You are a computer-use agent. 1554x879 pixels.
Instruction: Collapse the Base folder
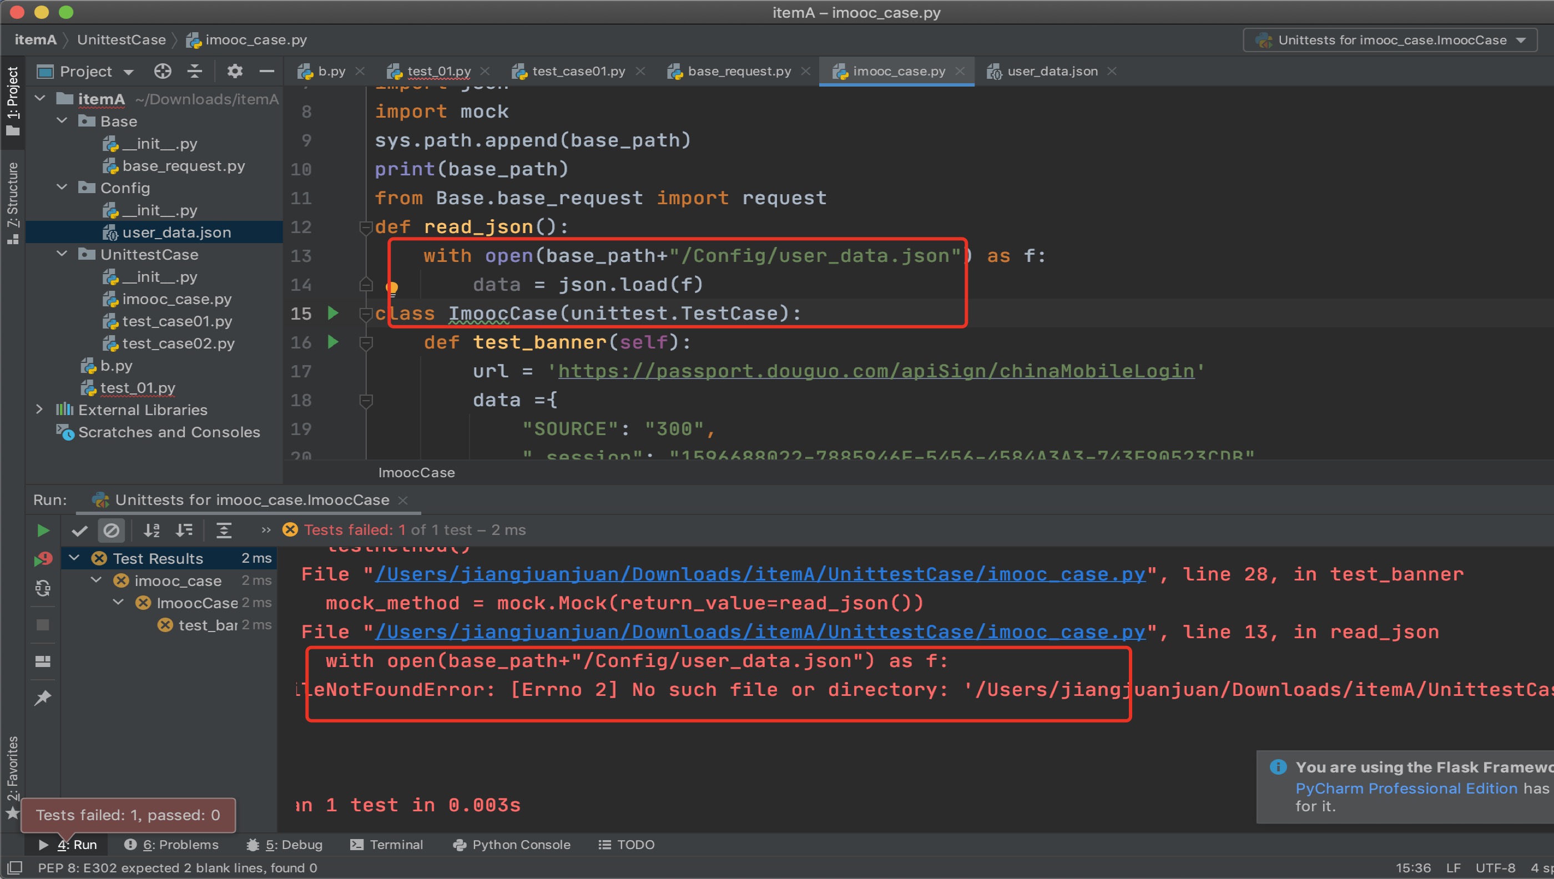coord(62,121)
